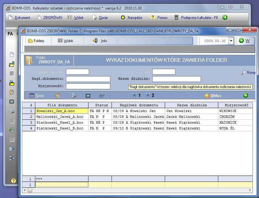The width and height of the screenshot is (259, 198).
Task: Click the Miejscowość column header
Action: point(236,105)
